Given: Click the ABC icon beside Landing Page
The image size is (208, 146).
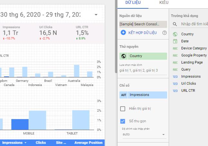Looking at the screenshot, I should coord(175,63).
